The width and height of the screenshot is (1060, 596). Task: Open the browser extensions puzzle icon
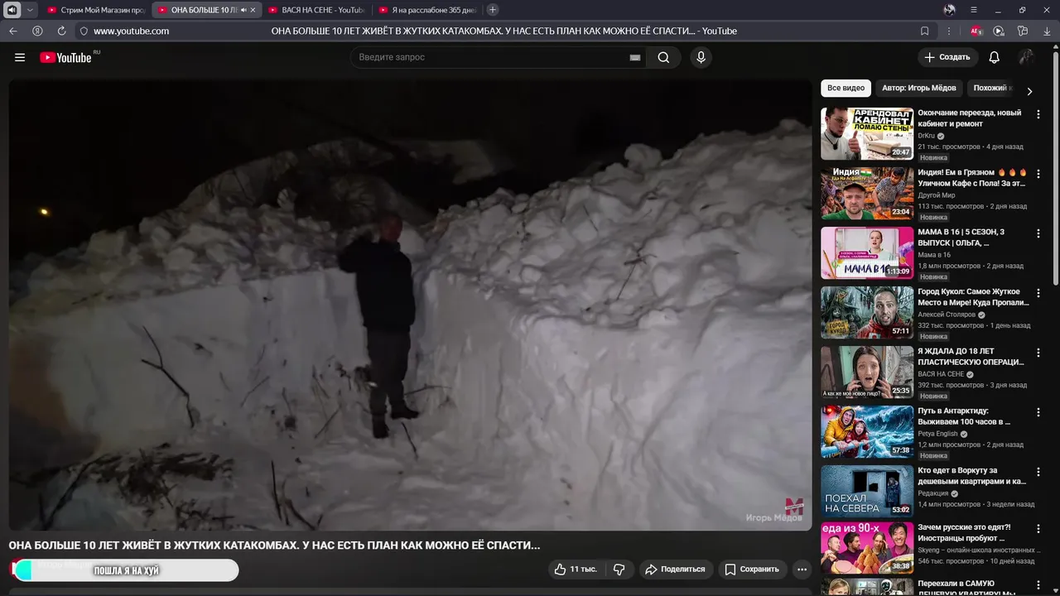[x=1023, y=31]
